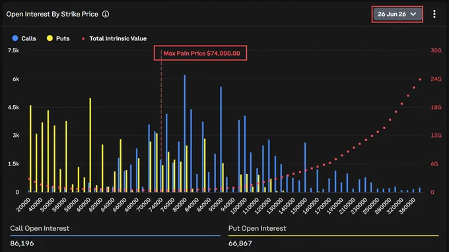Click the 4.5k left axis label

tap(13, 107)
